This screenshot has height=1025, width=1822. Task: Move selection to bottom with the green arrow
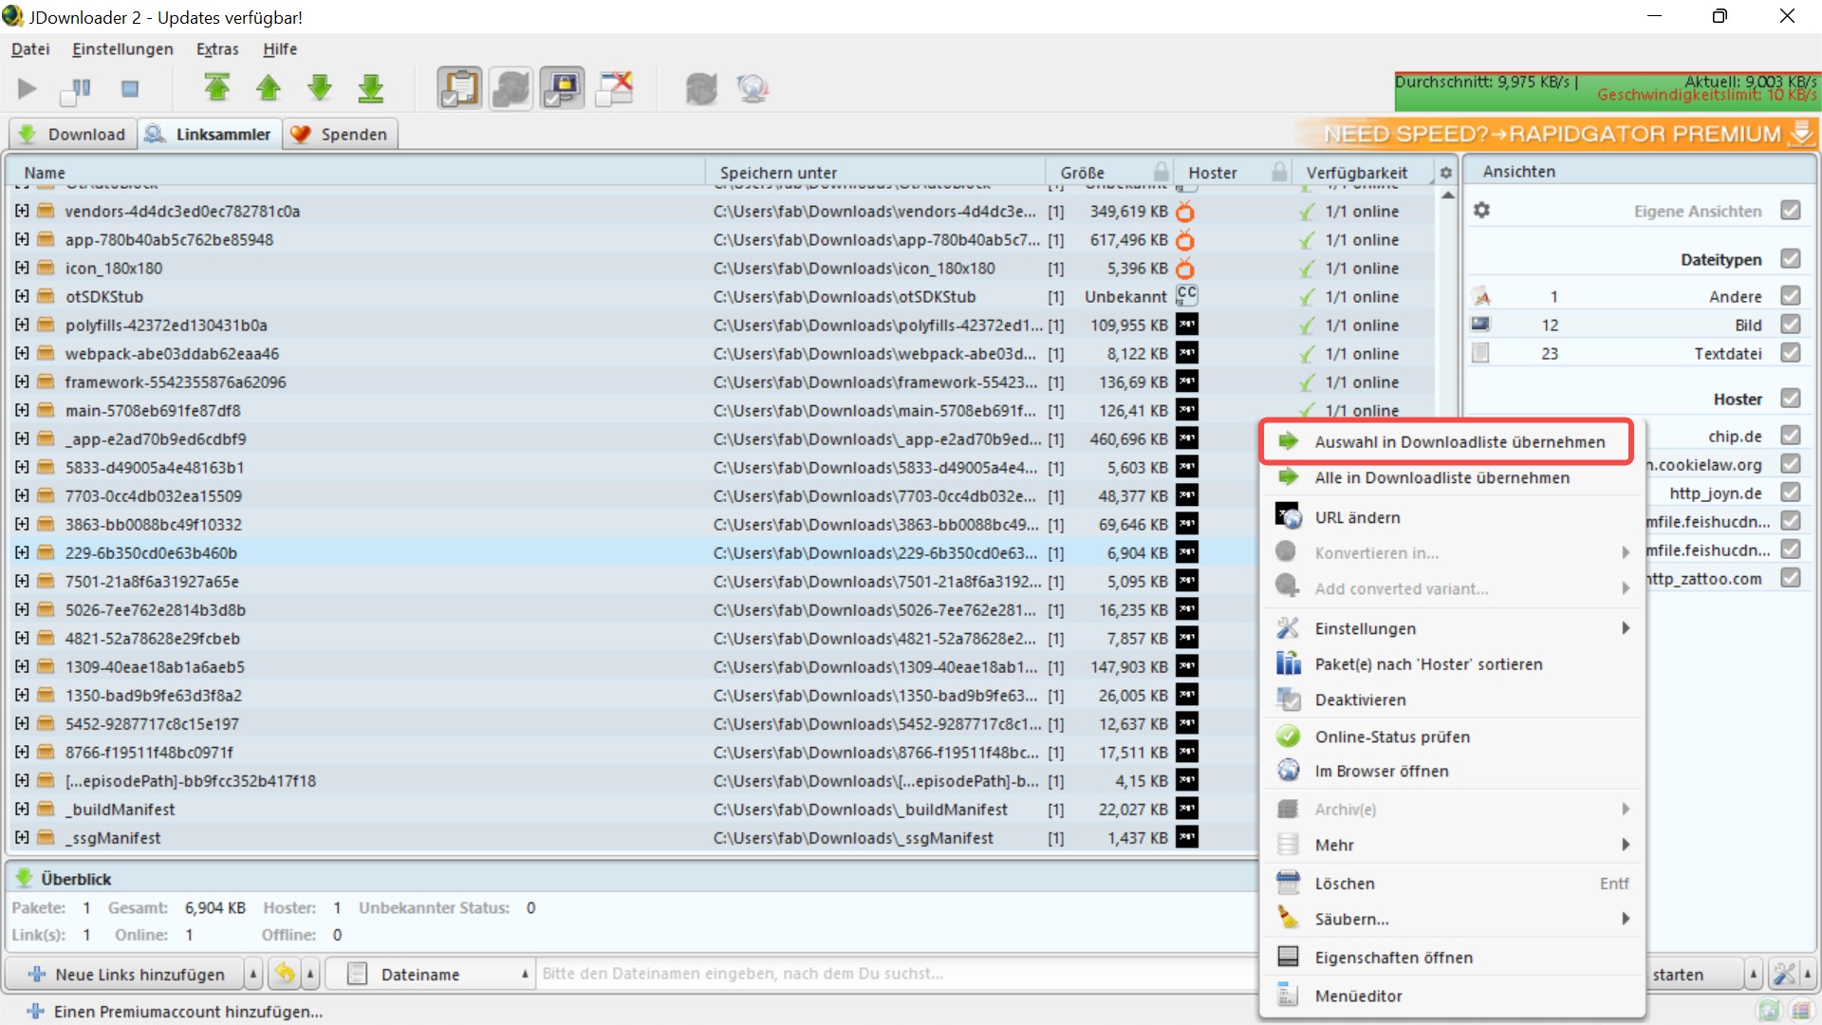pyautogui.click(x=371, y=88)
